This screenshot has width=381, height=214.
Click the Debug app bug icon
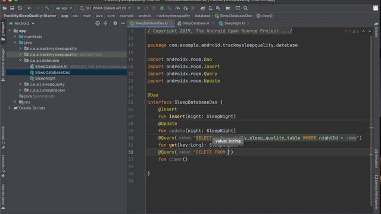[x=162, y=8]
